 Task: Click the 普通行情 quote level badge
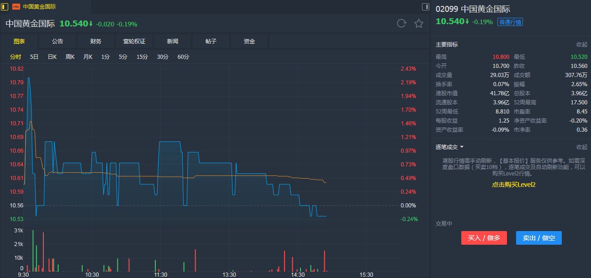510,22
